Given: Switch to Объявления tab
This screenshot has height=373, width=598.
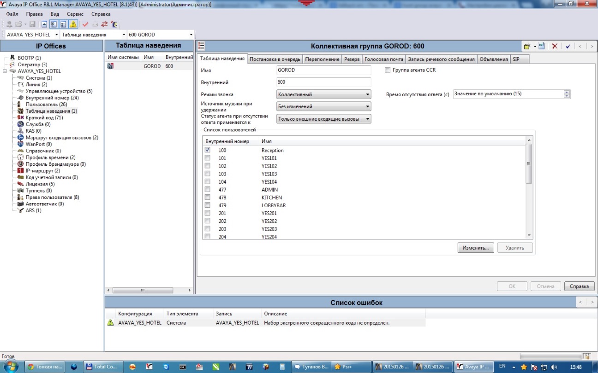Looking at the screenshot, I should (x=494, y=59).
